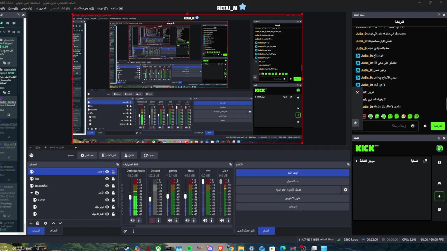Adjust the Desktop Audio volume slider
Viewport: 447px width, 251px height.
(130, 197)
